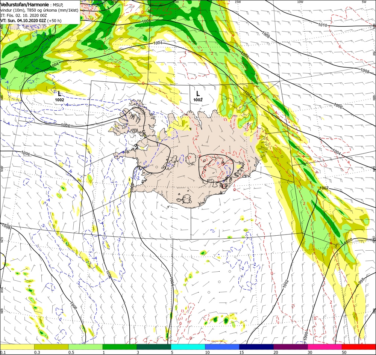Click the '10W' longitude label at top
Screen dimensions: 376x355
tap(300, 2)
